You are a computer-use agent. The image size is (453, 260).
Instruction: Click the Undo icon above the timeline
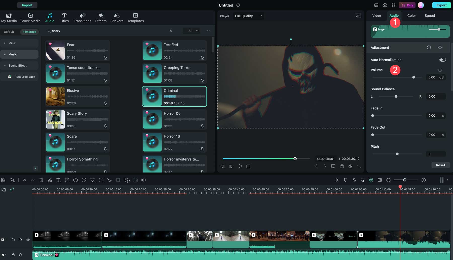[24, 180]
